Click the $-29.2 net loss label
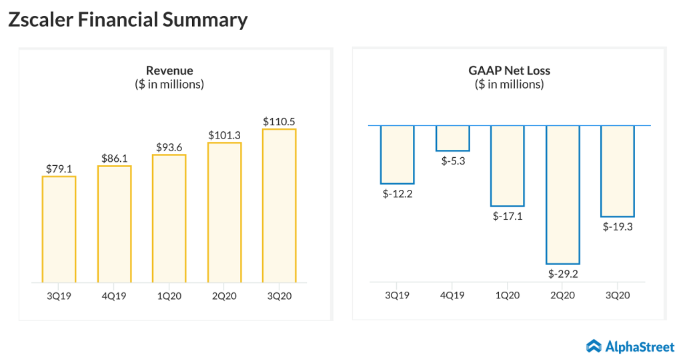This screenshot has width=683, height=361. [563, 273]
